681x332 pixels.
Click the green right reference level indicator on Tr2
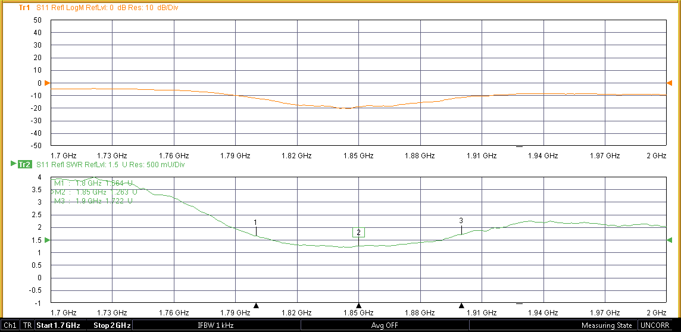tap(670, 240)
